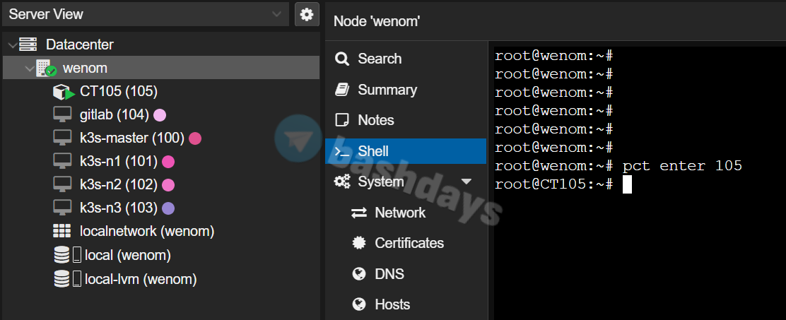
Task: Click the purple tag dot beside k3s-n3
Action: point(168,208)
